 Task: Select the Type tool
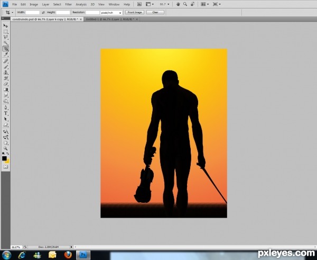click(5, 113)
